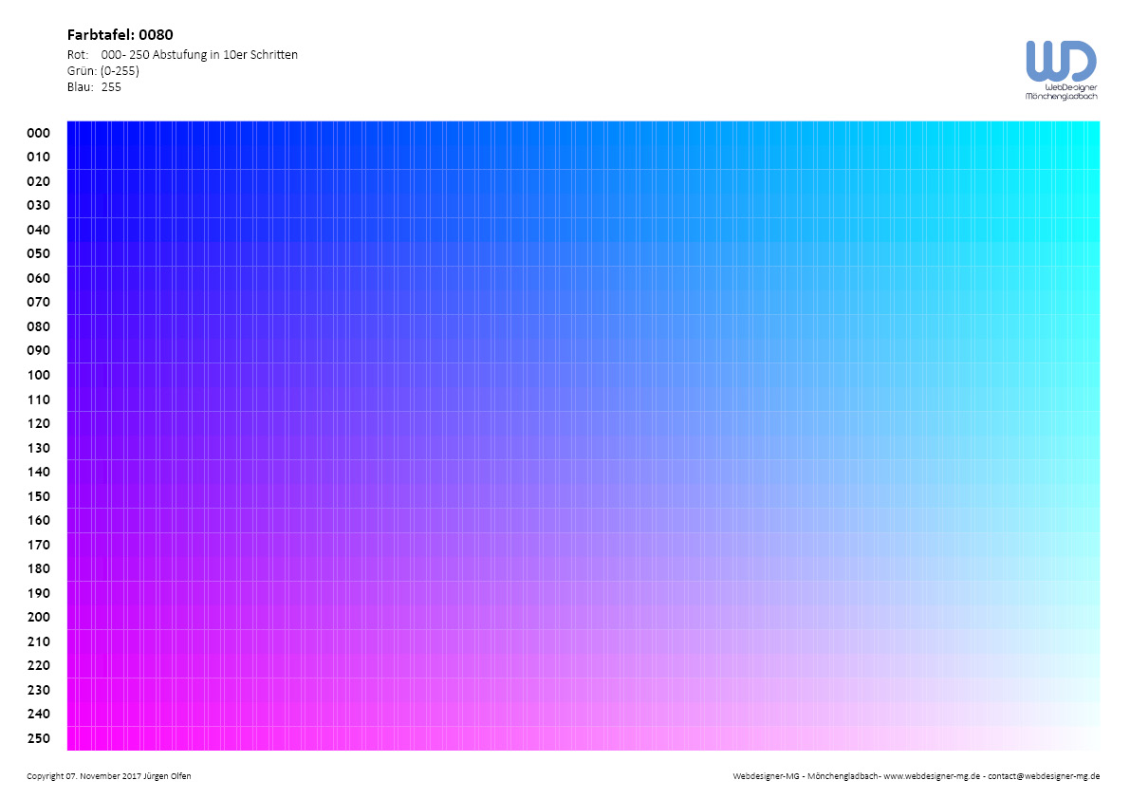This screenshot has height=799, width=1130.
Task: Select row label 070
Action: pos(39,302)
